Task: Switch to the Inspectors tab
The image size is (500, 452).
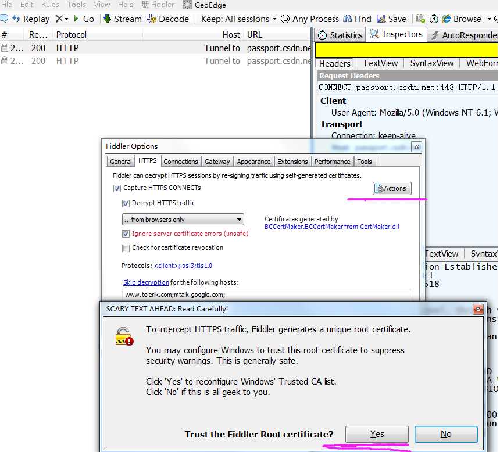Action: (396, 34)
